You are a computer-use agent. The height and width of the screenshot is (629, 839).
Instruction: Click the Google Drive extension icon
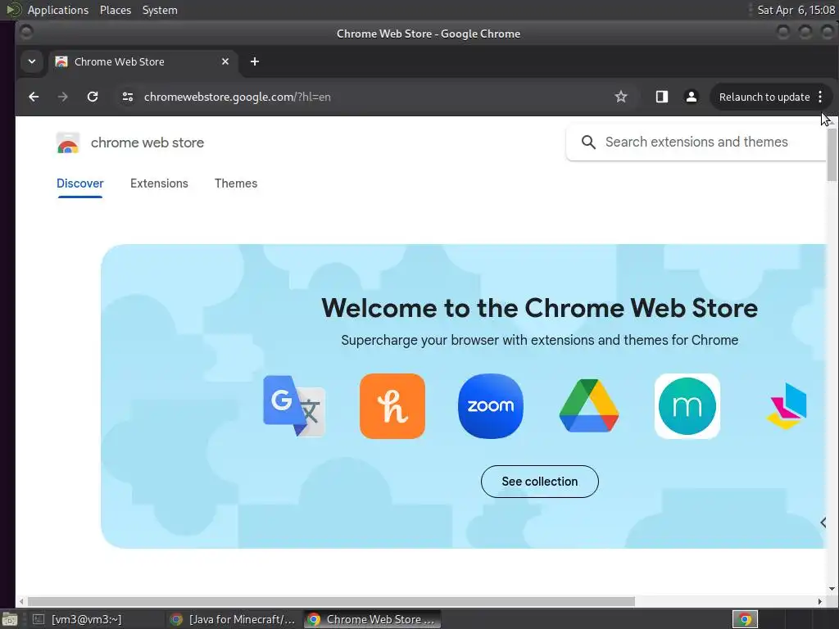[x=589, y=406]
